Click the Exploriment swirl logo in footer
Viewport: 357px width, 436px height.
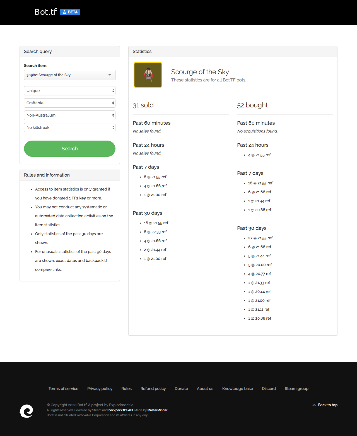26,411
